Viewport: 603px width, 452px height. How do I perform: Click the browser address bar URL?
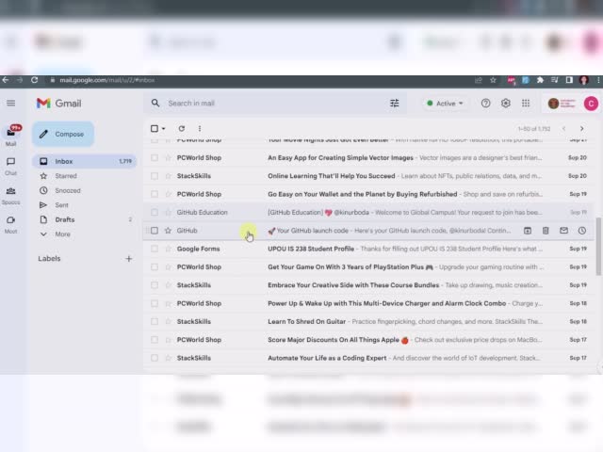coord(106,80)
